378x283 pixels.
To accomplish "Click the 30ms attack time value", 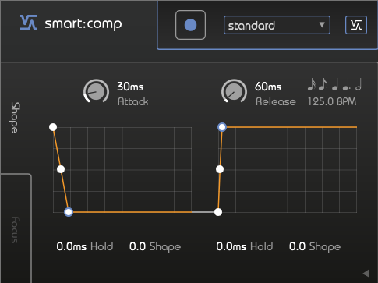I will pos(130,87).
